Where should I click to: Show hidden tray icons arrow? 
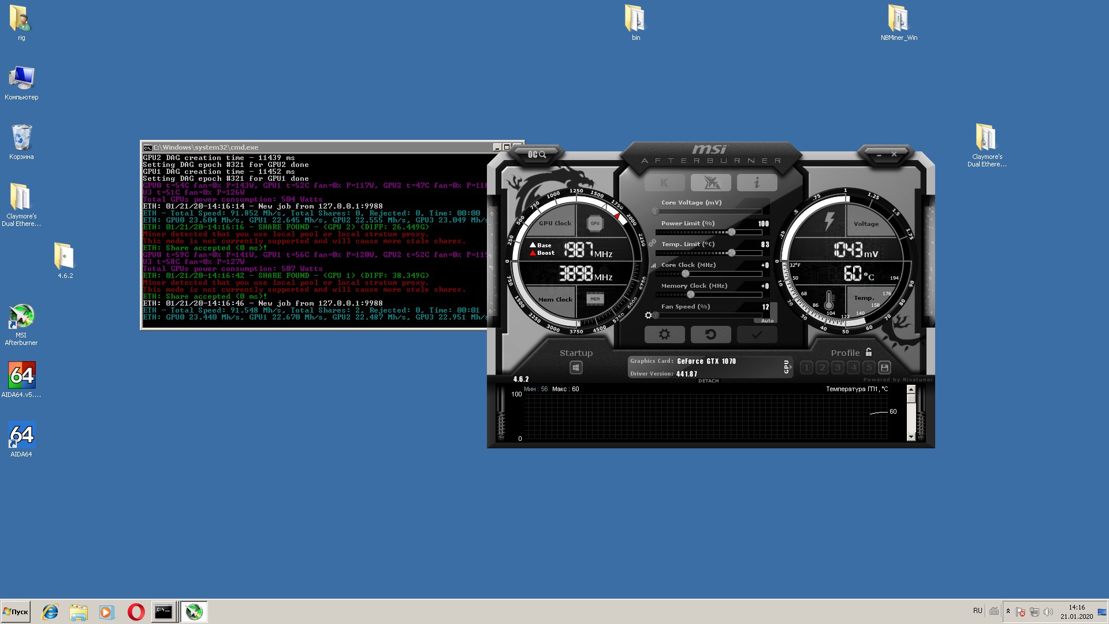click(1008, 611)
